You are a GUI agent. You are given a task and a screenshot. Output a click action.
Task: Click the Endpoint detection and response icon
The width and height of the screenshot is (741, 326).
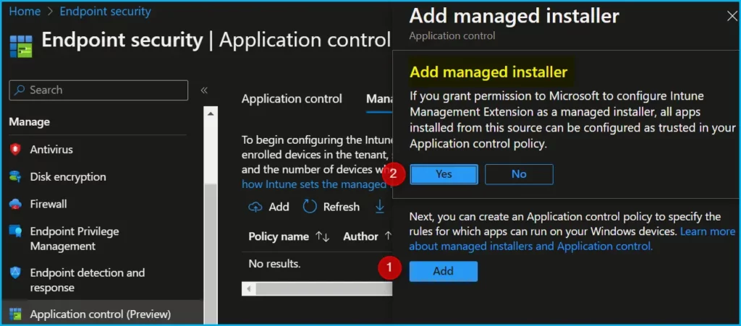coord(16,273)
